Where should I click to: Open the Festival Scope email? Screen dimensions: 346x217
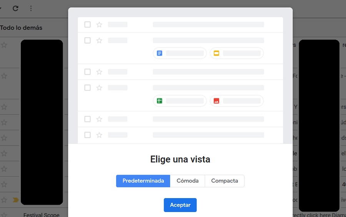click(x=42, y=215)
